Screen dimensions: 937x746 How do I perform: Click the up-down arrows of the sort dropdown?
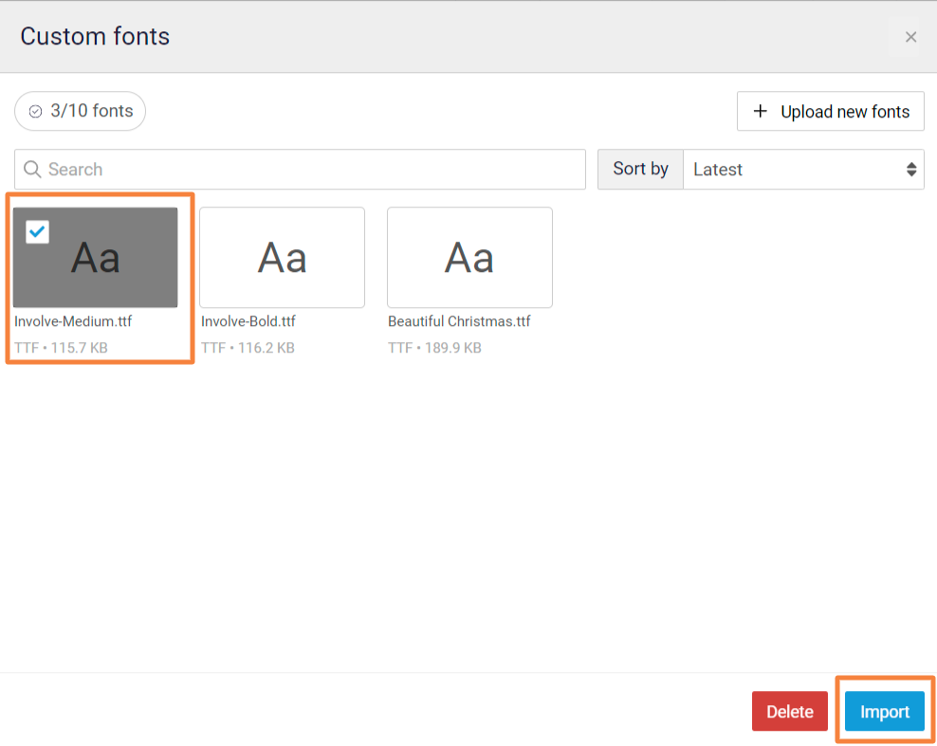tap(911, 170)
